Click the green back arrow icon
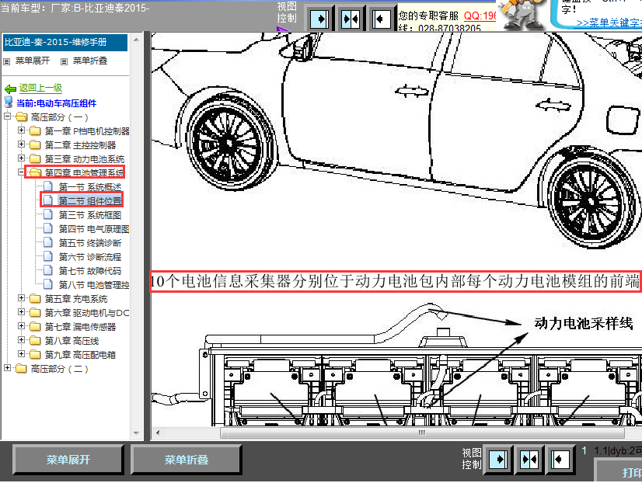This screenshot has height=483, width=642. pos(10,89)
